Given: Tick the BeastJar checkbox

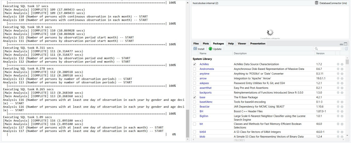Looking at the screenshot, I should point(194,107).
